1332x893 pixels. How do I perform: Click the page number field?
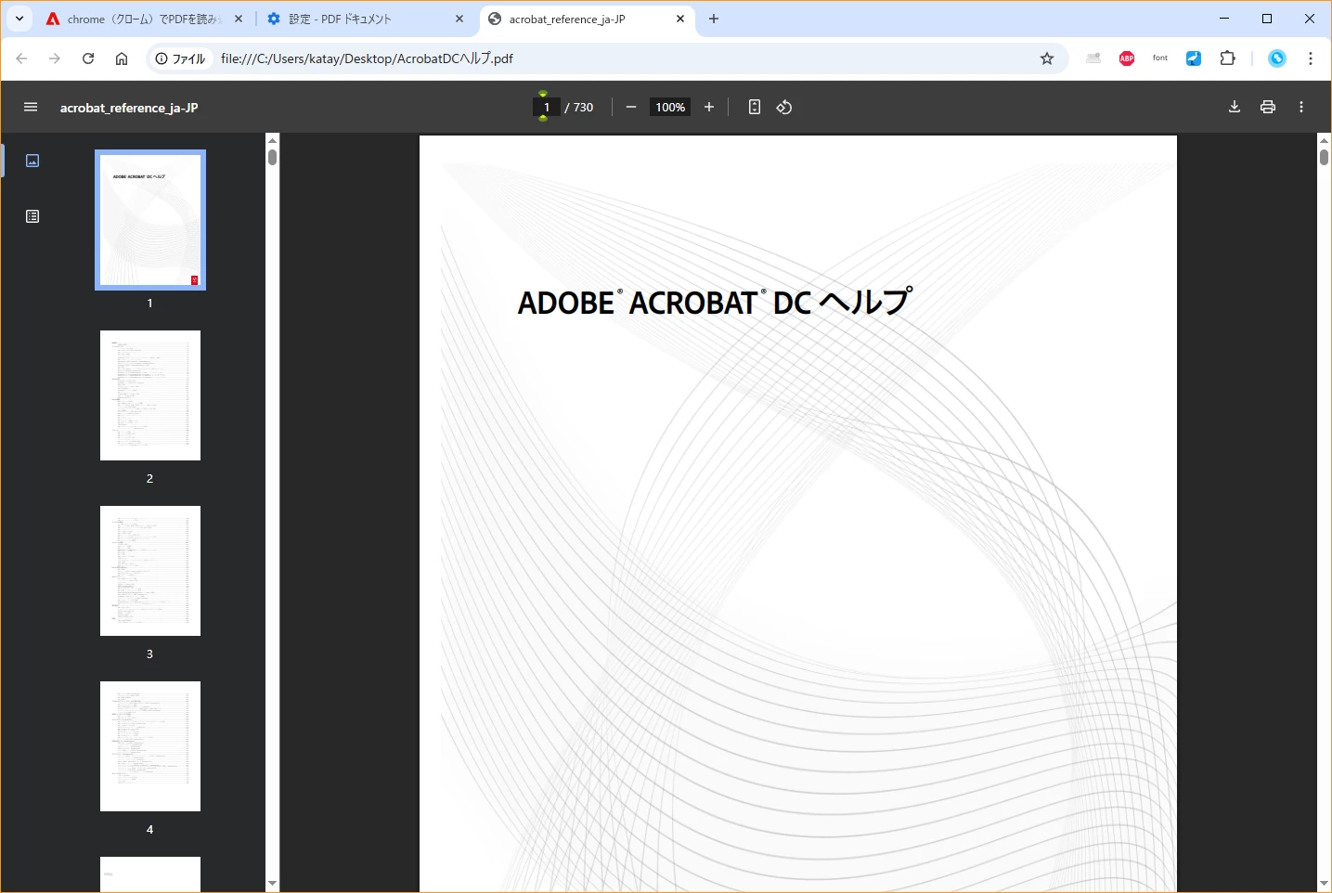click(x=547, y=107)
